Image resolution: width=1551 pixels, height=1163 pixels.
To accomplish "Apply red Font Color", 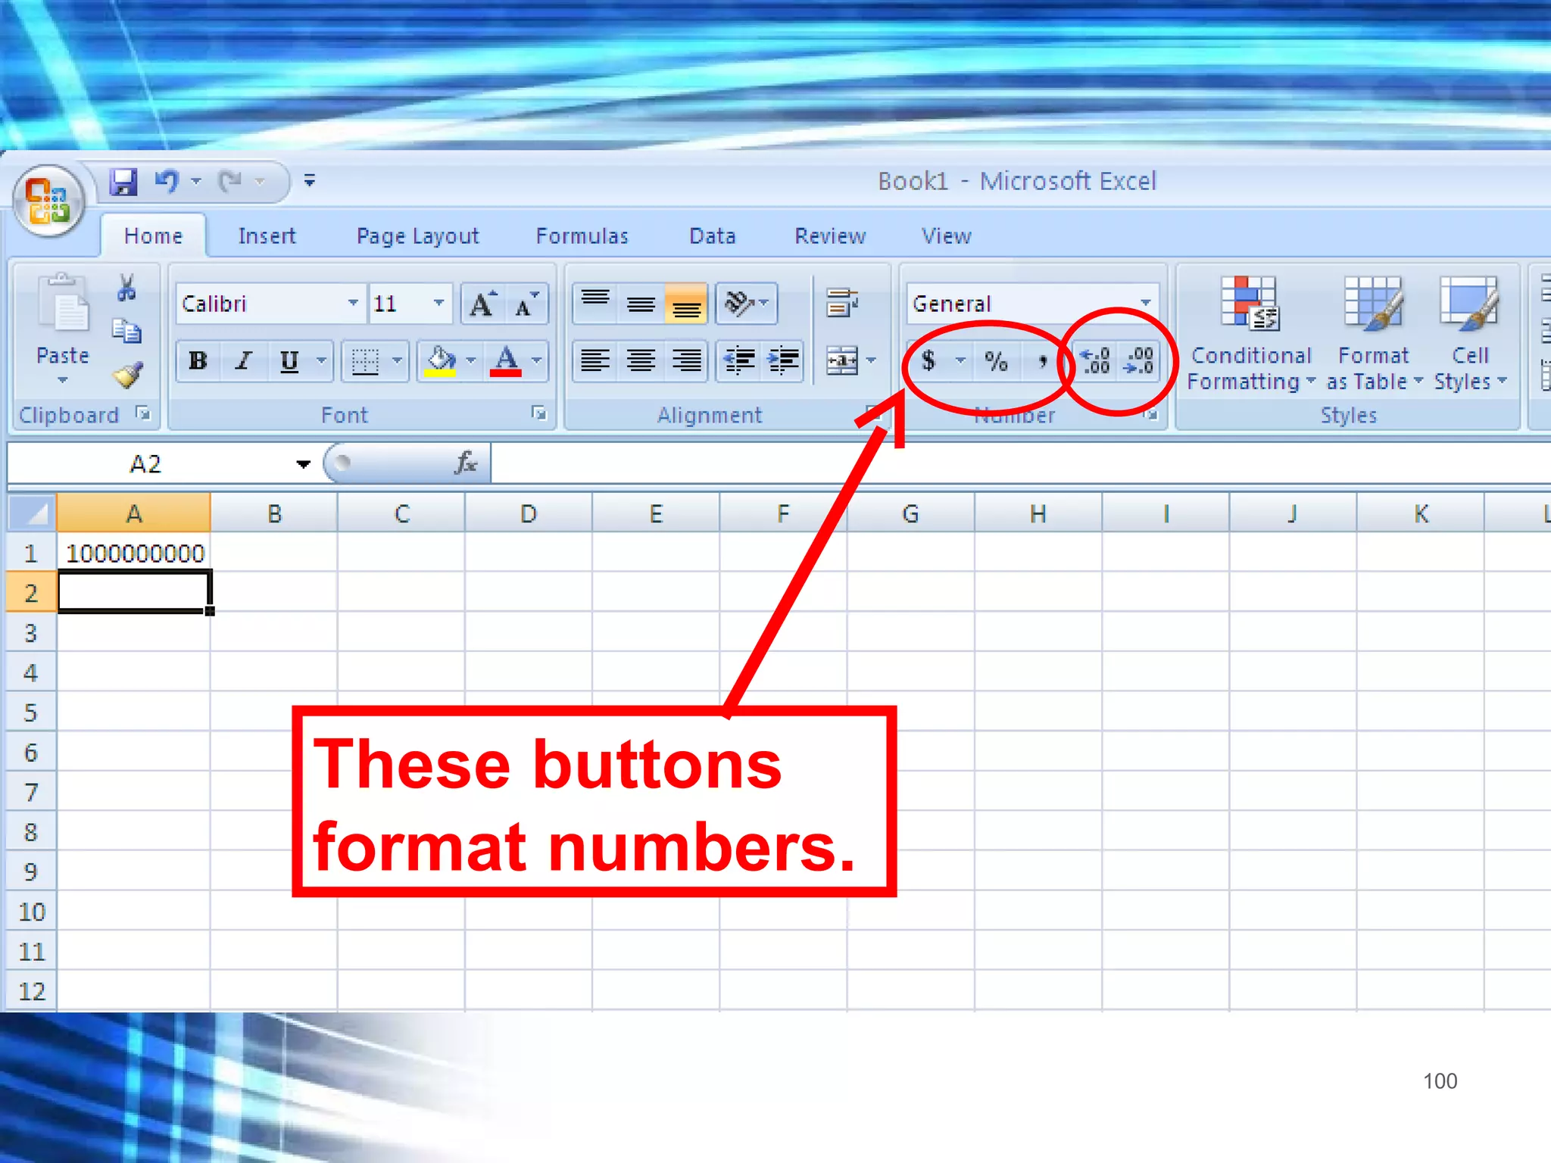I will pos(505,361).
